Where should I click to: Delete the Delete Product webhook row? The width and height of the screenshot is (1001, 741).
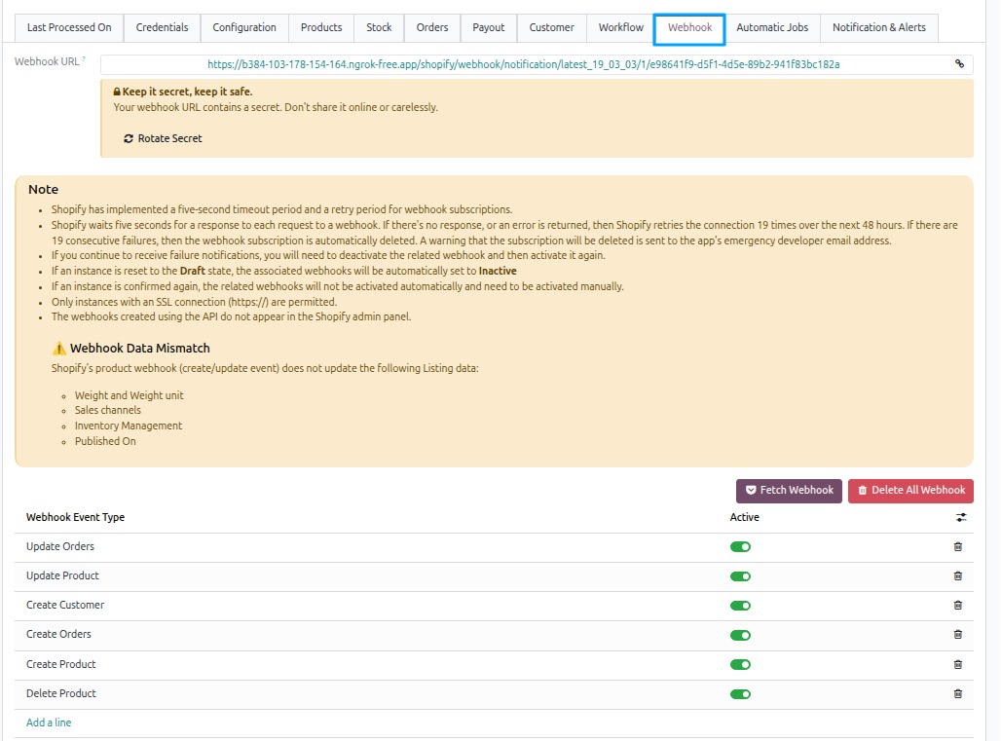[957, 693]
